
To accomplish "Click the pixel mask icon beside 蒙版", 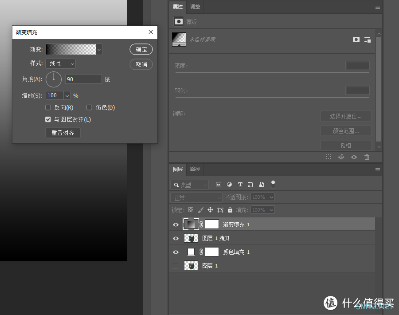I will (179, 22).
